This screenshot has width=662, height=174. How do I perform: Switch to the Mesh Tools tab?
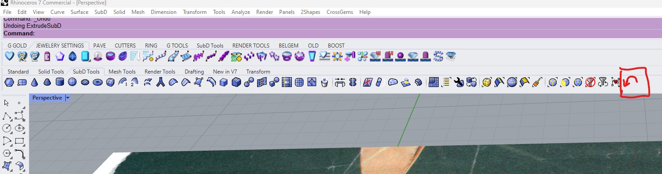122,72
